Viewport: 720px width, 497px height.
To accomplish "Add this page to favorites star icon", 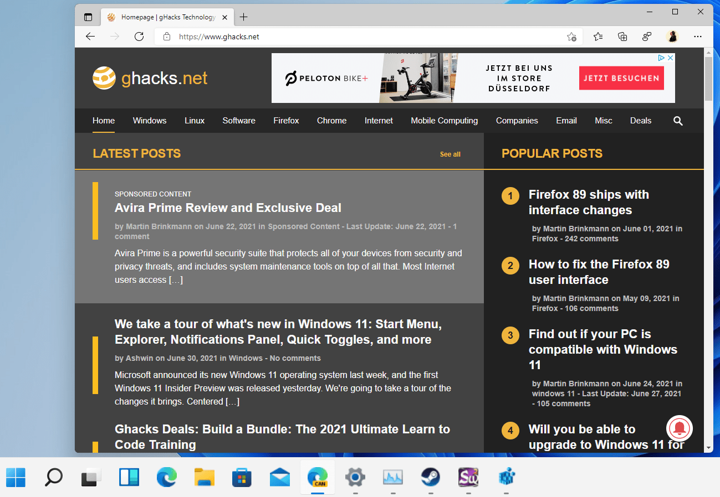I will coord(571,37).
